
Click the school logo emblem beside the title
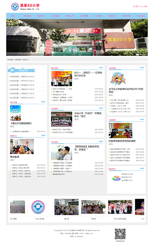(15, 6)
